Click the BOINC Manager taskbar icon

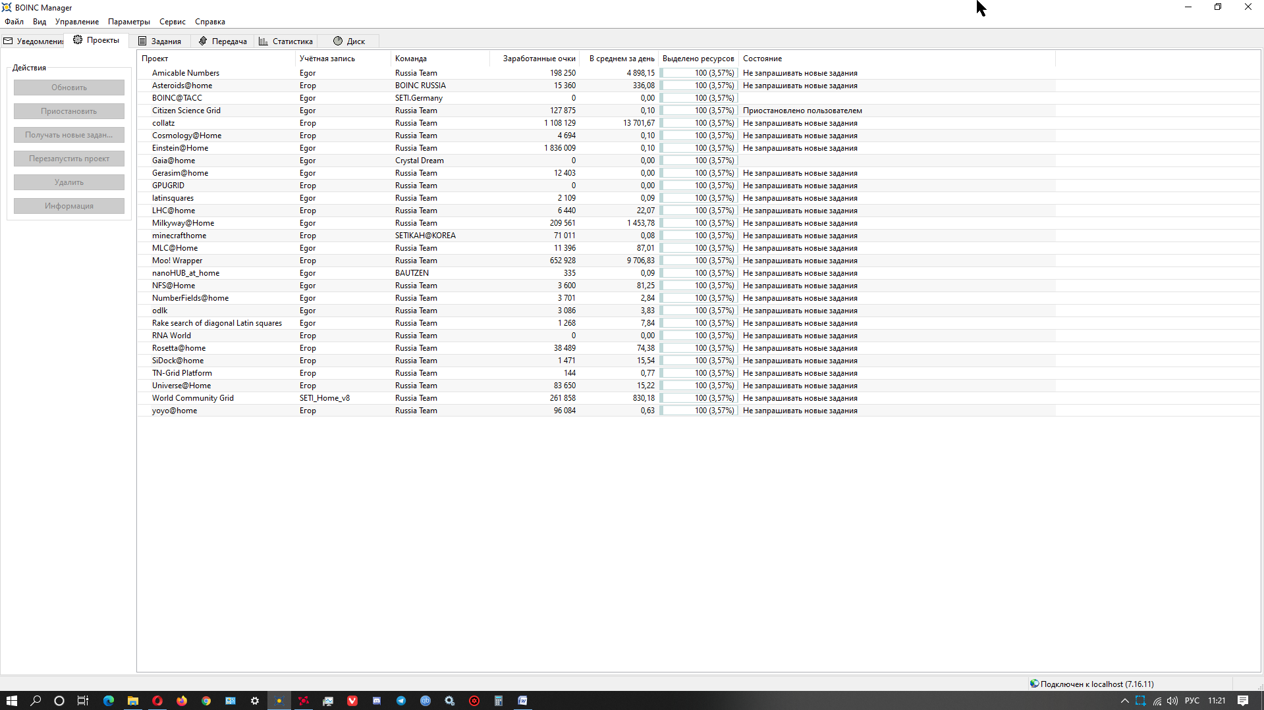pyautogui.click(x=279, y=701)
